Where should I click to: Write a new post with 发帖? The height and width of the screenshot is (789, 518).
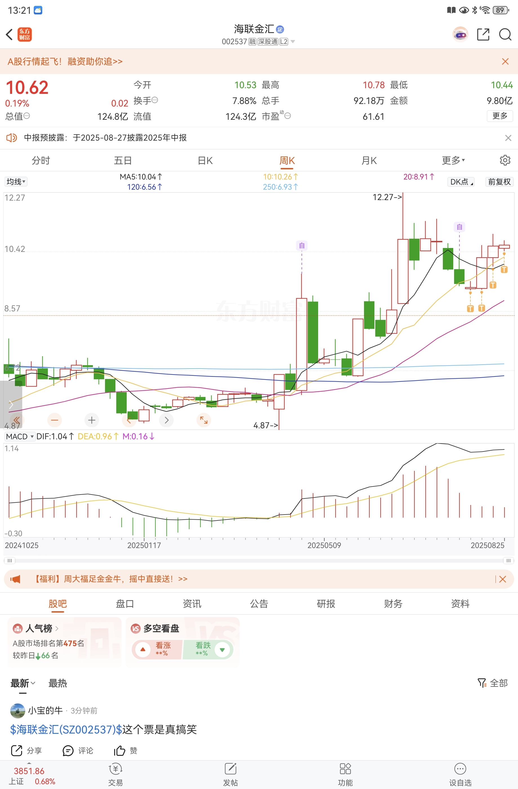pyautogui.click(x=230, y=775)
